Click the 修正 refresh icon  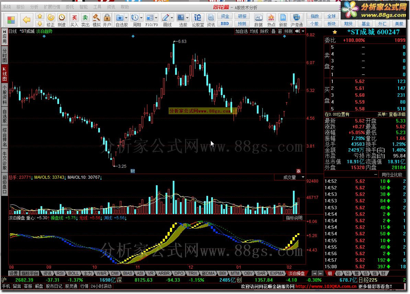coord(51,20)
